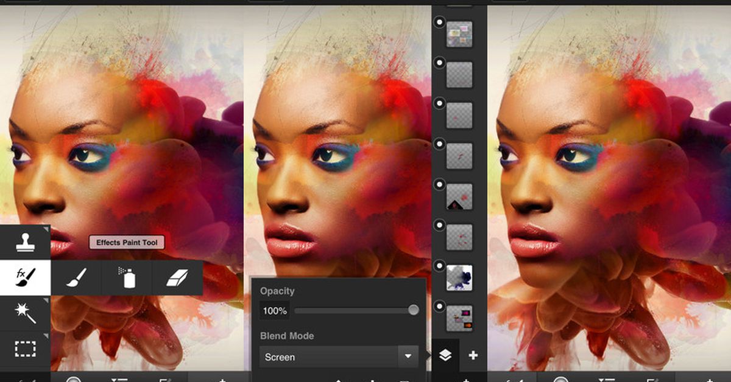Choose the Spray can tool
The width and height of the screenshot is (731, 382).
[x=127, y=278]
